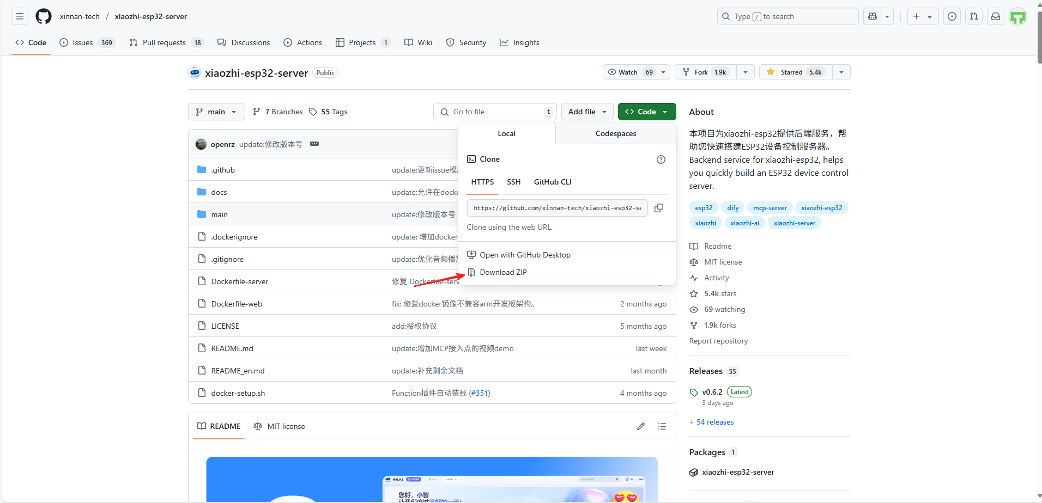Open the + 54 releases link

712,422
